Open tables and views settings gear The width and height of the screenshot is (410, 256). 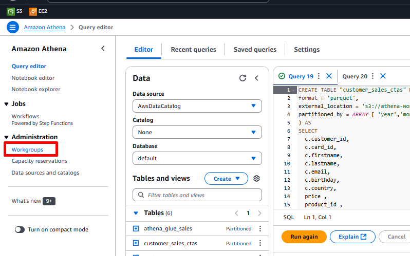click(x=257, y=179)
